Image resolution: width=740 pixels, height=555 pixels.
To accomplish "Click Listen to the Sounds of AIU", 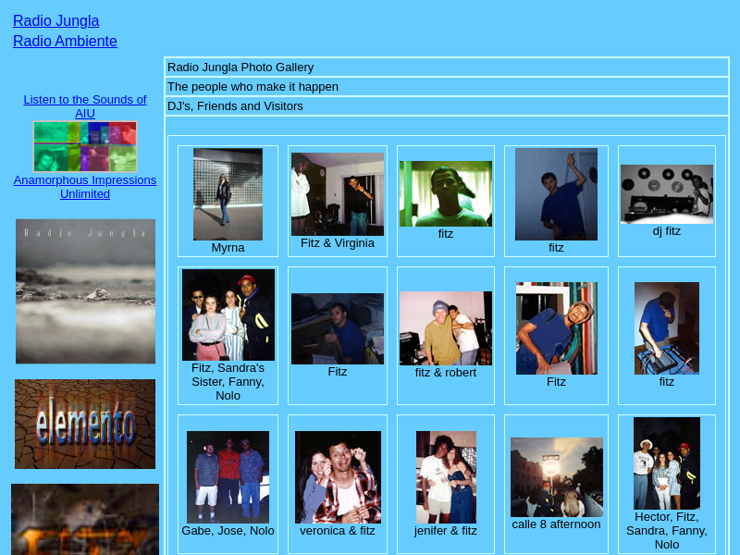I will (x=84, y=106).
